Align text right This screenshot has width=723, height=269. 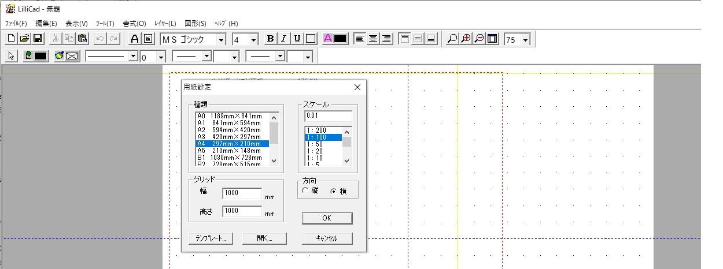point(386,39)
